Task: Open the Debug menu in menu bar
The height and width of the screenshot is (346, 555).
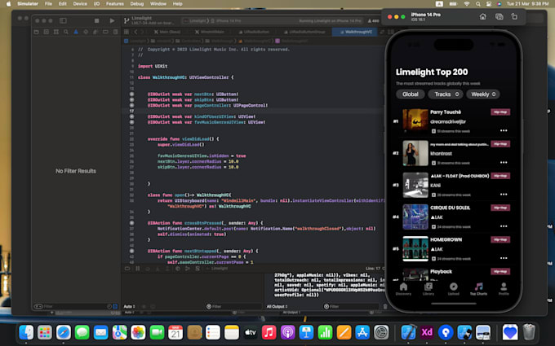Action: pos(137,4)
